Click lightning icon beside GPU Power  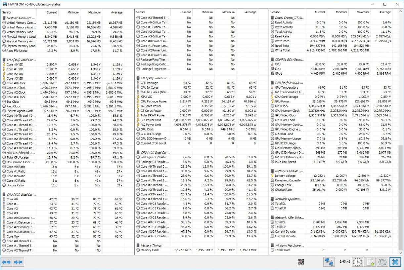tap(272, 101)
